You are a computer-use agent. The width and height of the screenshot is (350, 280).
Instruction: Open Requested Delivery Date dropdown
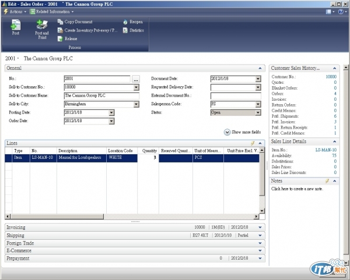[x=258, y=87]
